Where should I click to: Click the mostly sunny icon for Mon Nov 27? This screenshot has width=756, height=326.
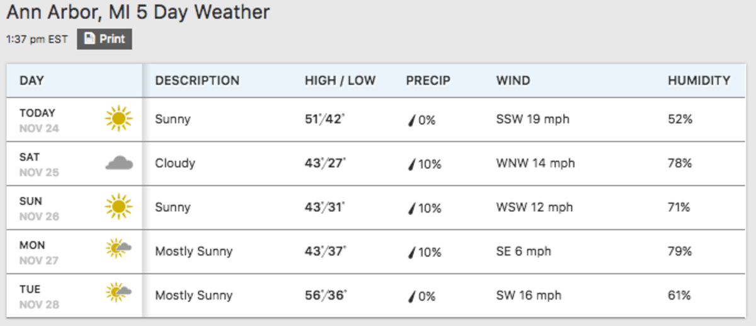(118, 250)
